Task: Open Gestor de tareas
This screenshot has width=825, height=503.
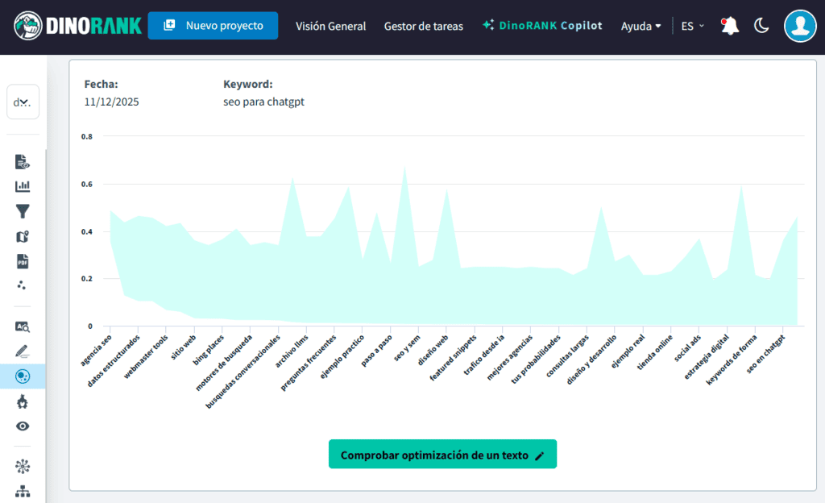Action: pos(423,26)
